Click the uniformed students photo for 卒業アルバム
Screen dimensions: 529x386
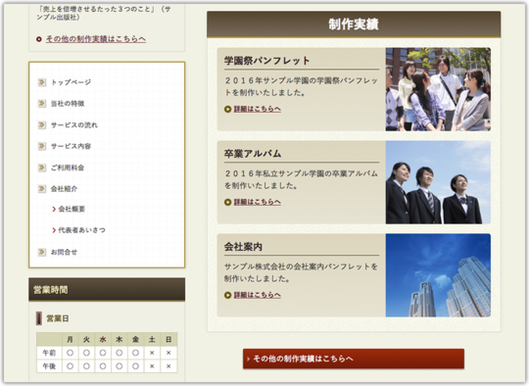[438, 182]
